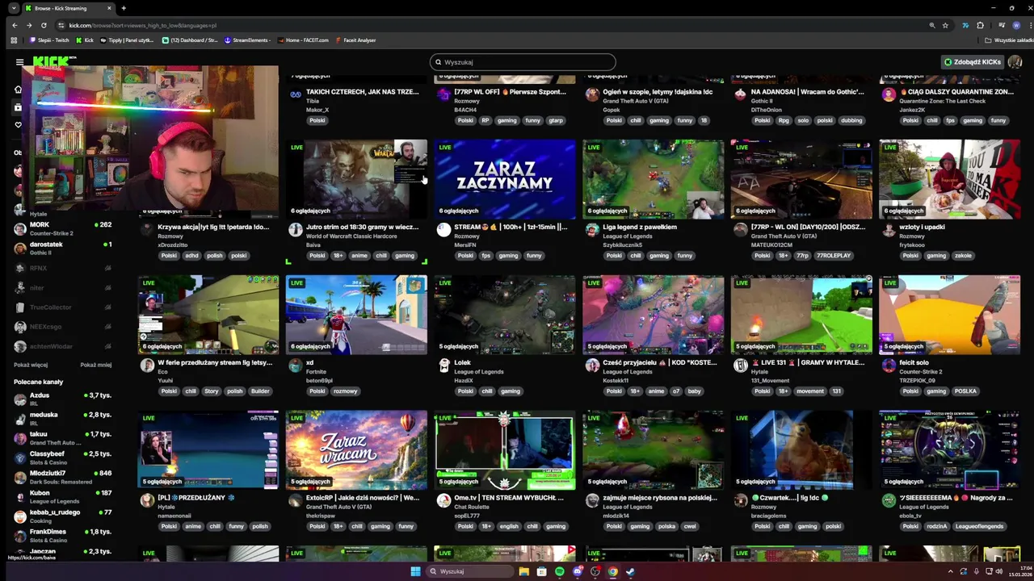Open kebab_u_rudego recommended channel

click(x=63, y=516)
